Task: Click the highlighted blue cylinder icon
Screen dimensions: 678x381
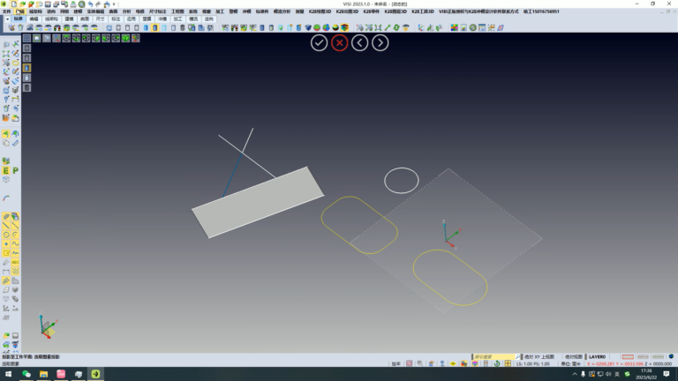Action: click(154, 27)
